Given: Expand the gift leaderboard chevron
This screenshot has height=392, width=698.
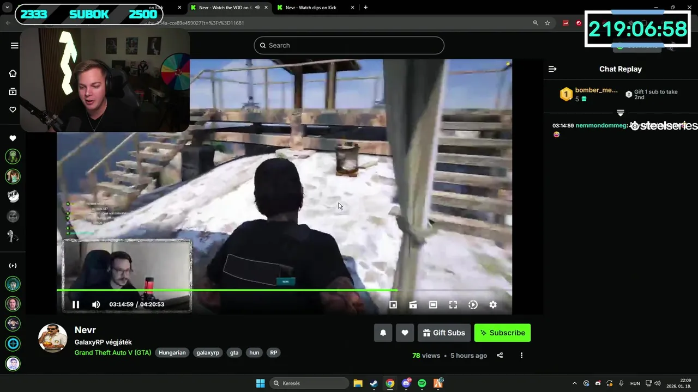Looking at the screenshot, I should [x=620, y=113].
